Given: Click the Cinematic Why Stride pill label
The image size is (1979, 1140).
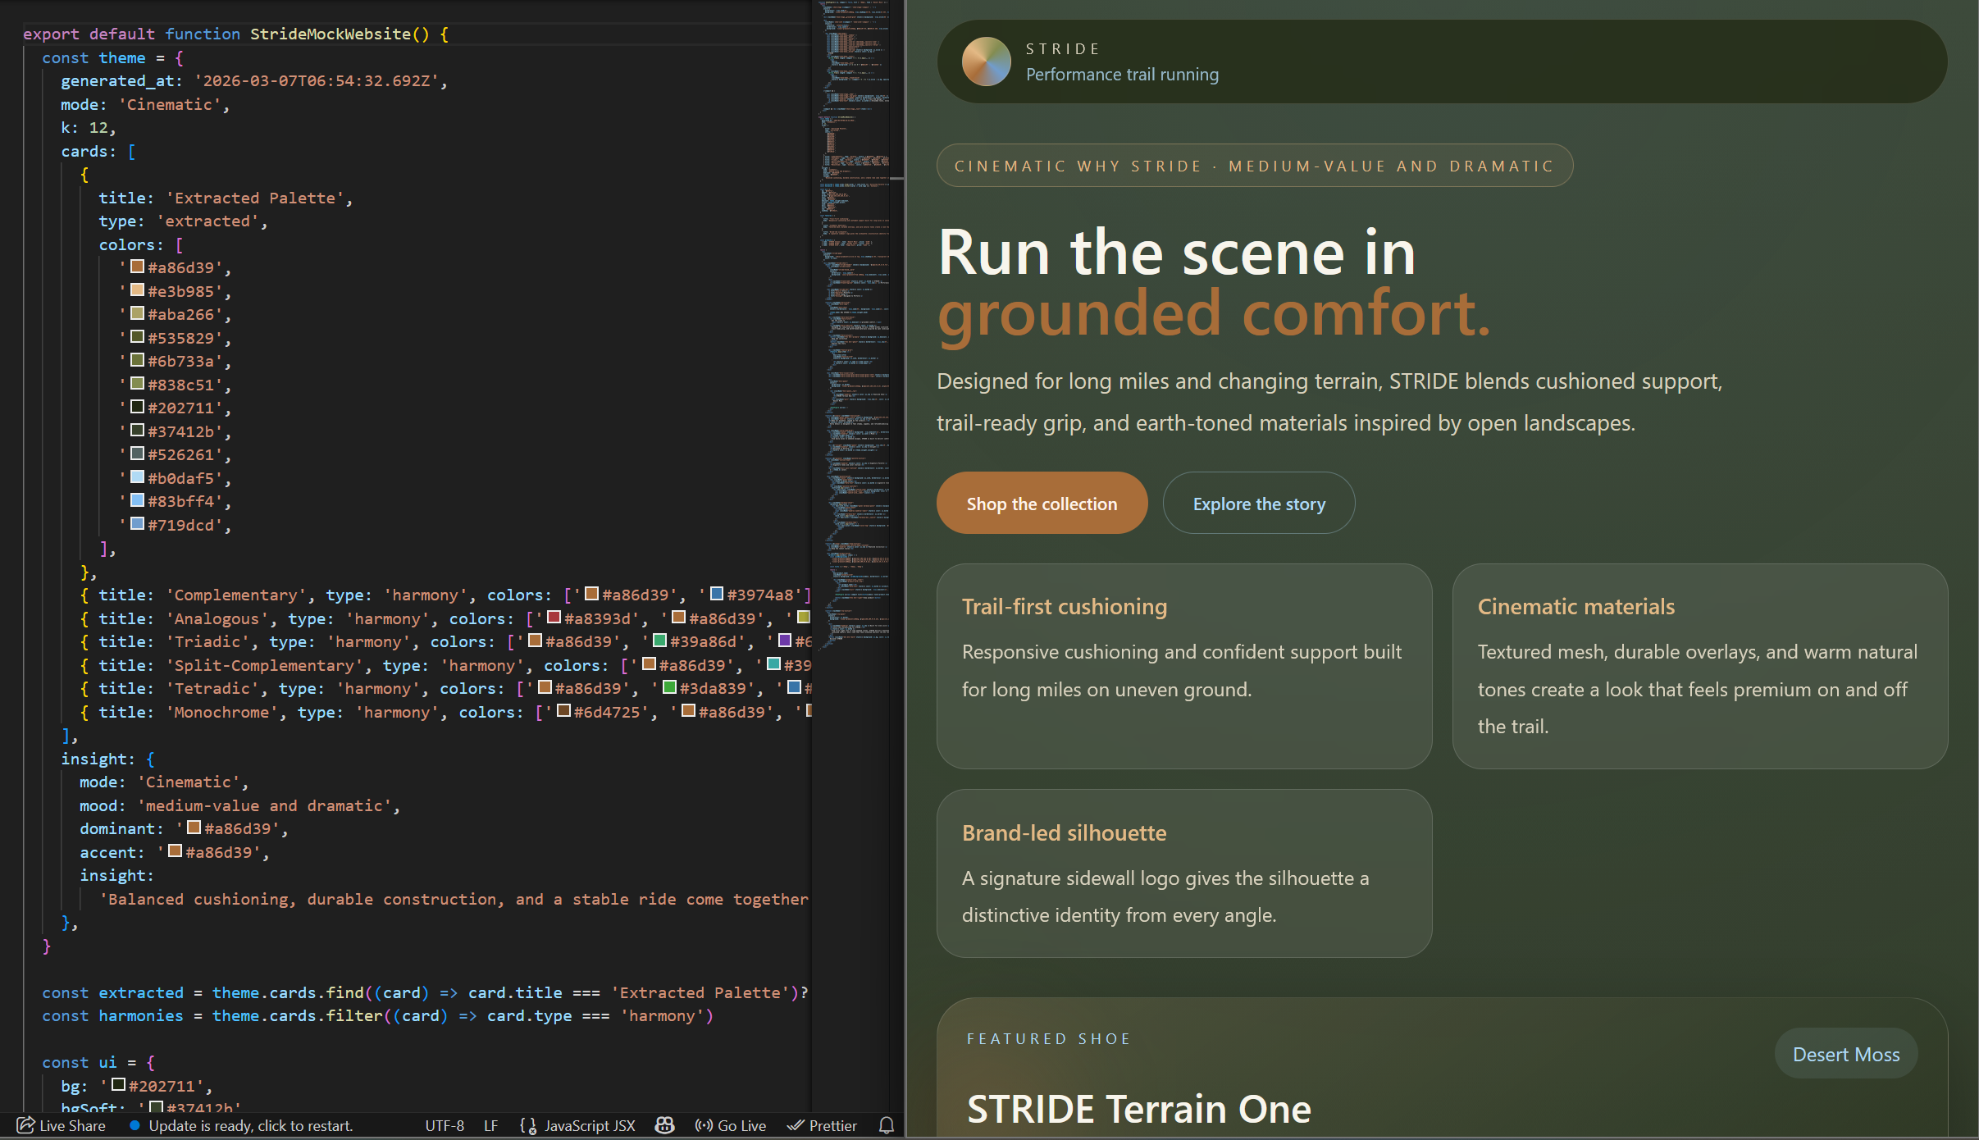Looking at the screenshot, I should [1254, 166].
